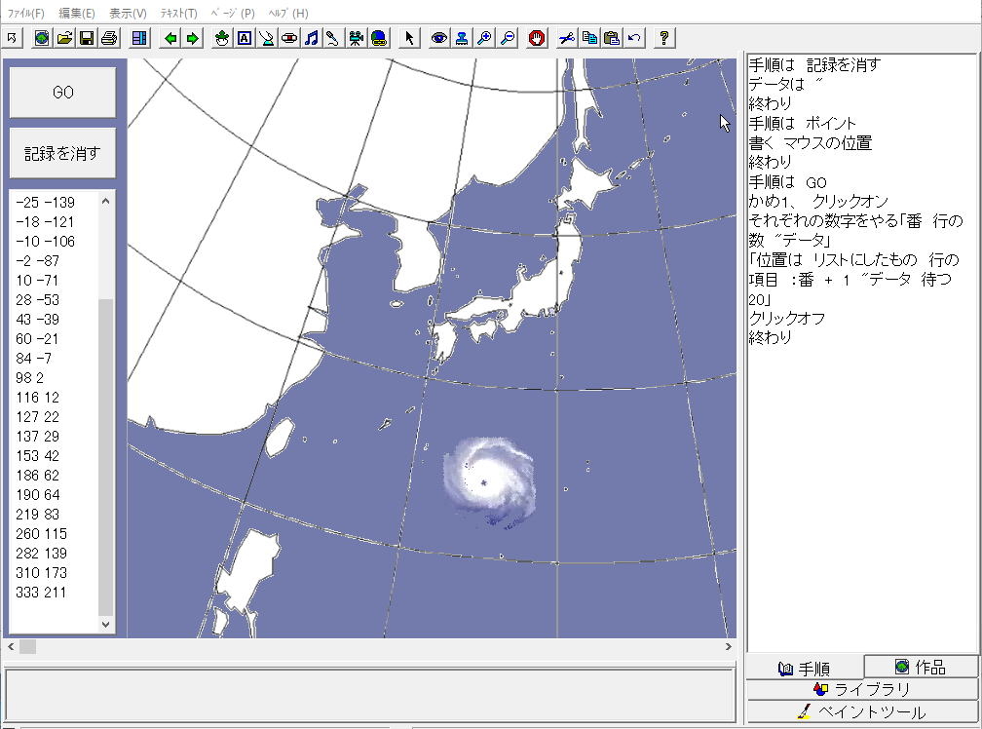Viewport: 982px width, 729px height.
Task: Click the green right arrow icon
Action: click(x=193, y=38)
